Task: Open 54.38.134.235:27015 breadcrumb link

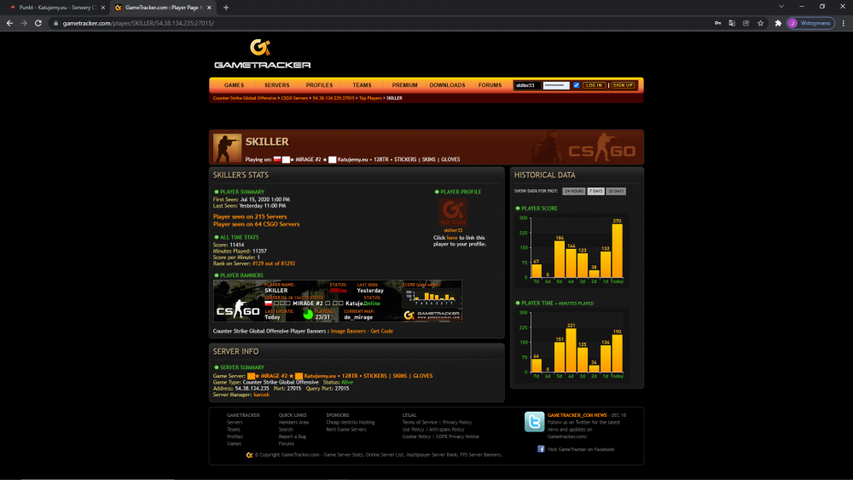Action: (x=334, y=98)
